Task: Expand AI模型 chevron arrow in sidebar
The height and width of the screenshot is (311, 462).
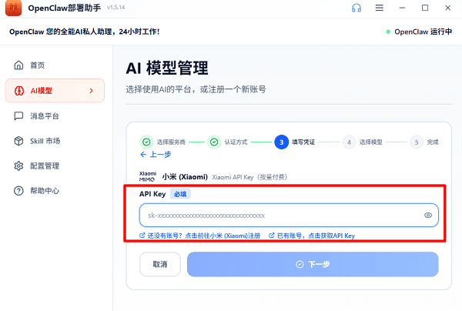Action: [92, 91]
